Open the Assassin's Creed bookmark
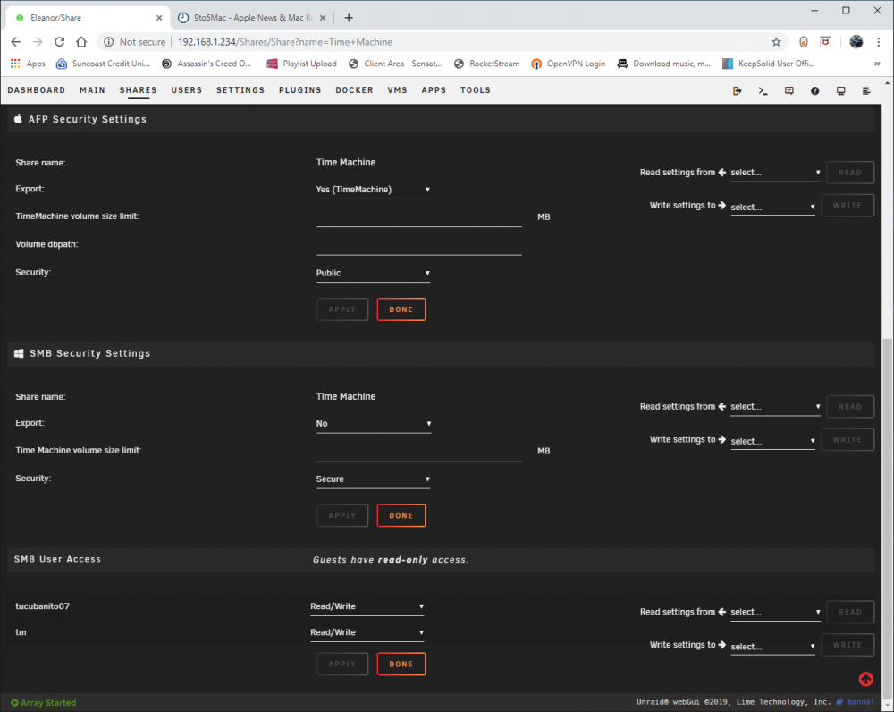The height and width of the screenshot is (712, 894). coord(207,64)
